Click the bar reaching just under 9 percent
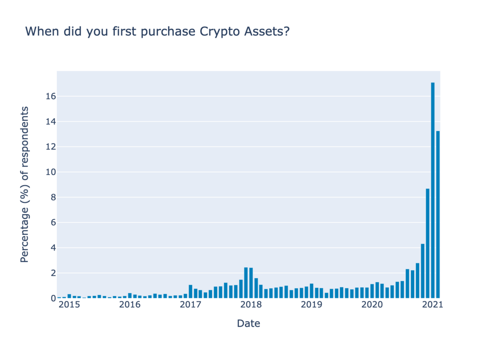The height and width of the screenshot is (355, 497). 427,243
